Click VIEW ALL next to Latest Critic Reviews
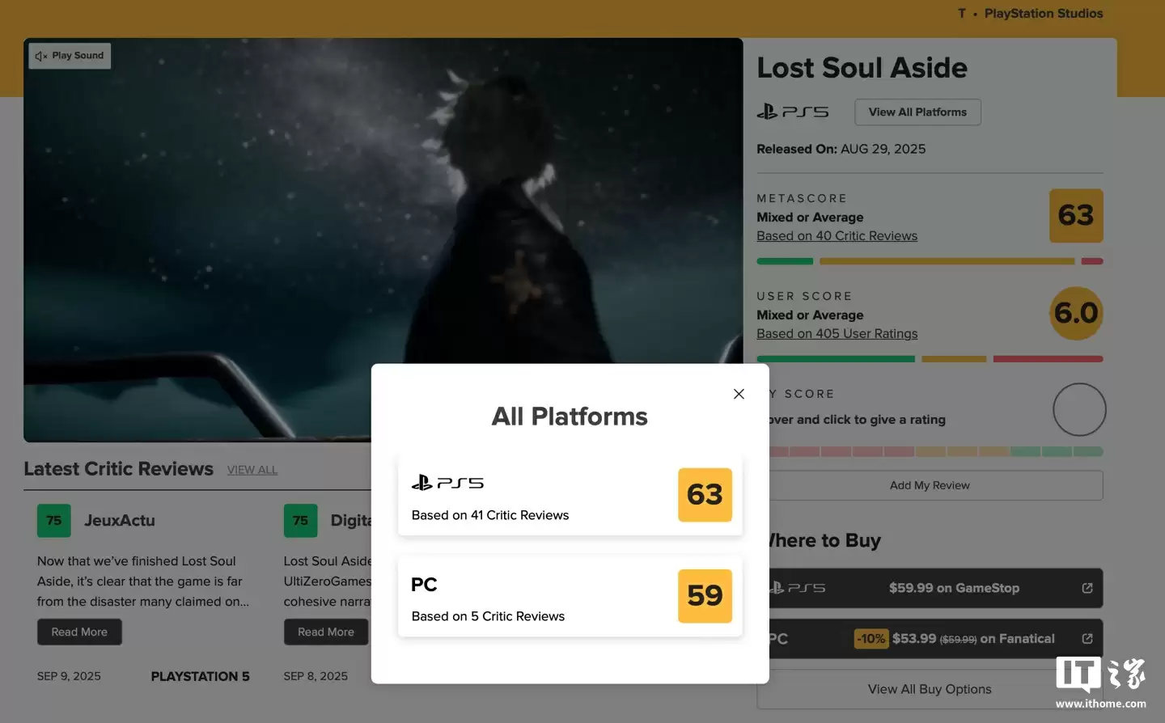 pyautogui.click(x=252, y=470)
